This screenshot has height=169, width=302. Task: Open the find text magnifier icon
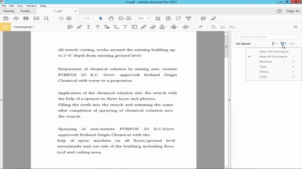tap(46, 18)
